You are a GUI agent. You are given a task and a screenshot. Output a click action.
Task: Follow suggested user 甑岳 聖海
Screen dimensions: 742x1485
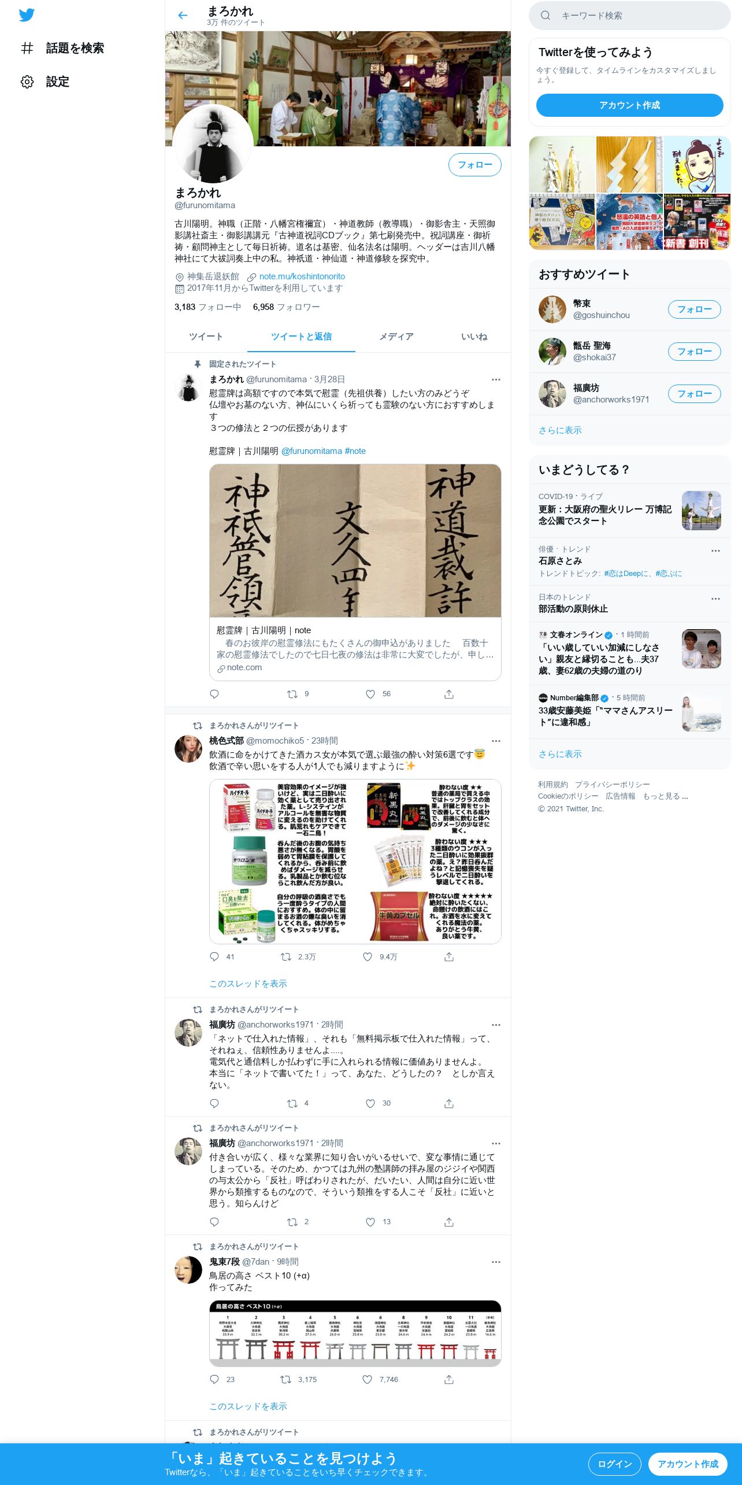point(695,352)
